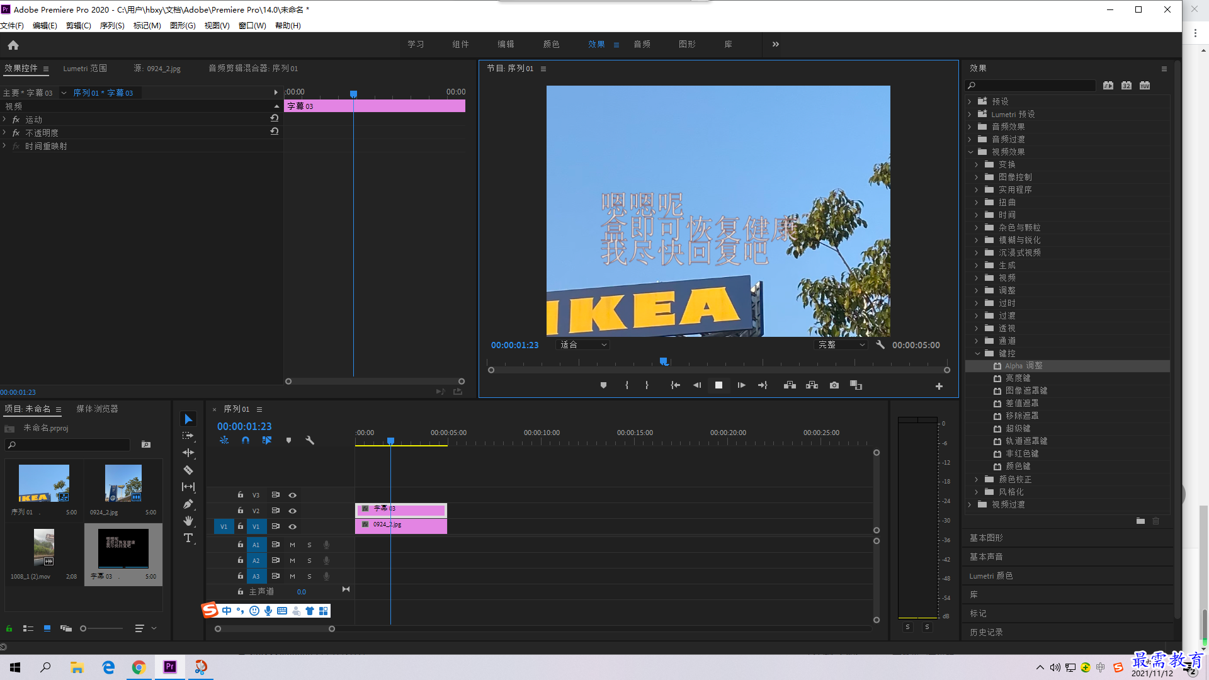
Task: Reset Opacity effect parameters
Action: (x=275, y=132)
